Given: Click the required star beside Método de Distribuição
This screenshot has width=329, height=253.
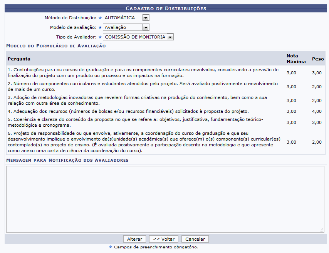Looking at the screenshot, I should pos(100,18).
